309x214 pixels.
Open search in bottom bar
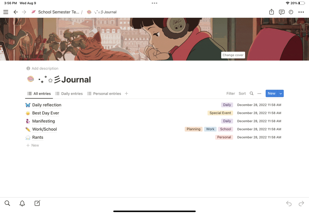click(7, 203)
